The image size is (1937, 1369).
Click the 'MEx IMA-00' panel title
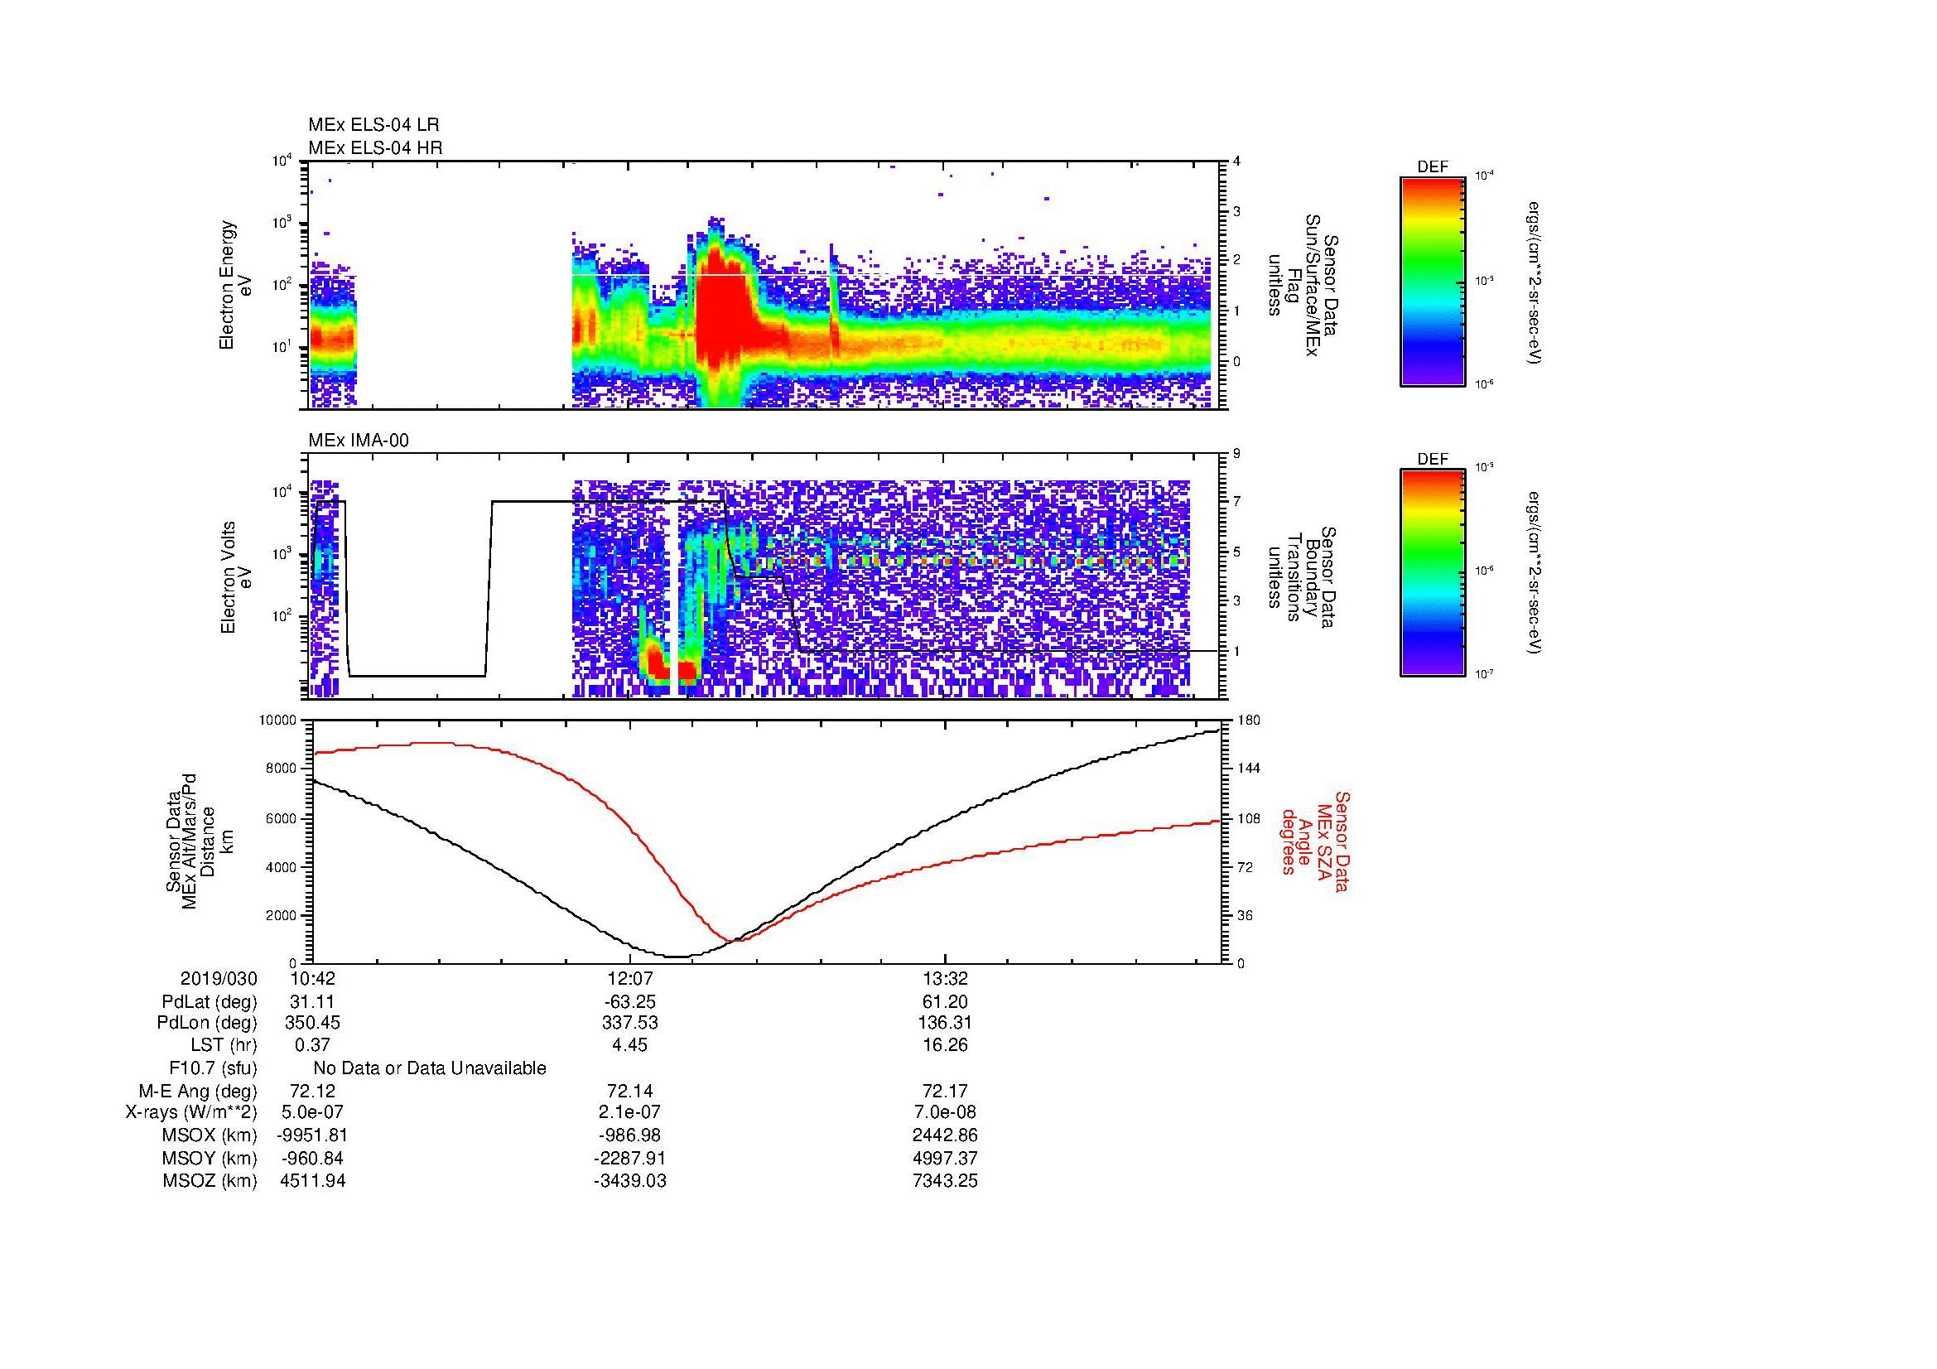(359, 441)
